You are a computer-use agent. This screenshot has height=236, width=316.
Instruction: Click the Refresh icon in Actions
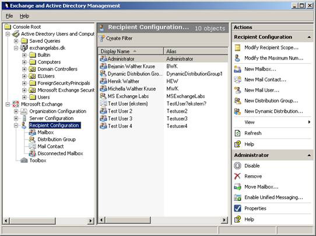(238, 133)
